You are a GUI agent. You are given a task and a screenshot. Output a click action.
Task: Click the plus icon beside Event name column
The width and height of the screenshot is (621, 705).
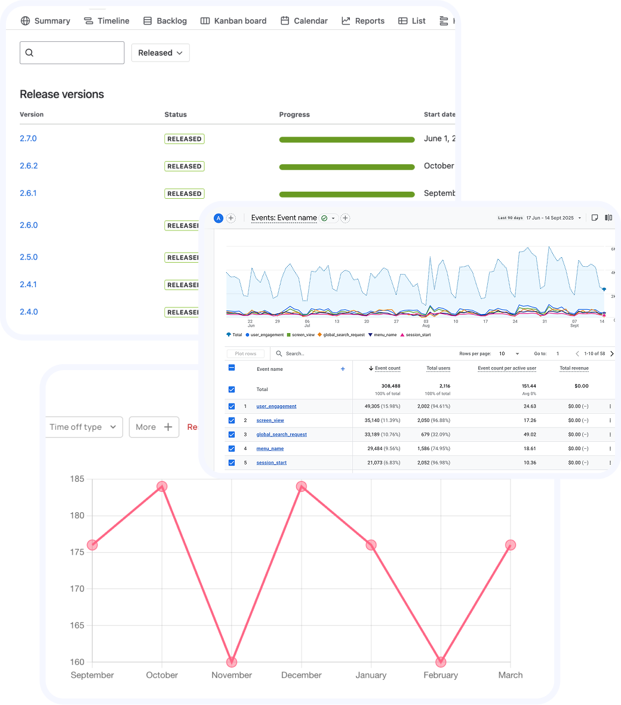click(x=343, y=369)
